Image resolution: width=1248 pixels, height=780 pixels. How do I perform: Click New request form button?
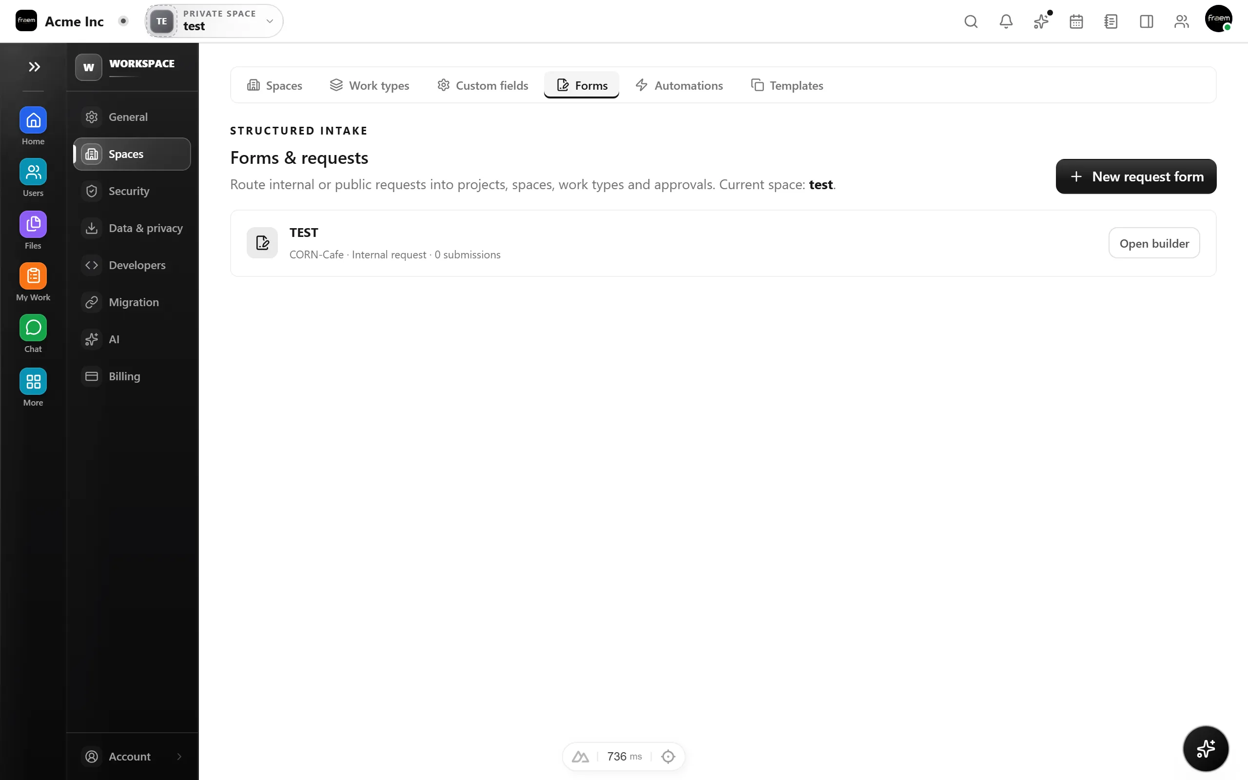pos(1135,176)
